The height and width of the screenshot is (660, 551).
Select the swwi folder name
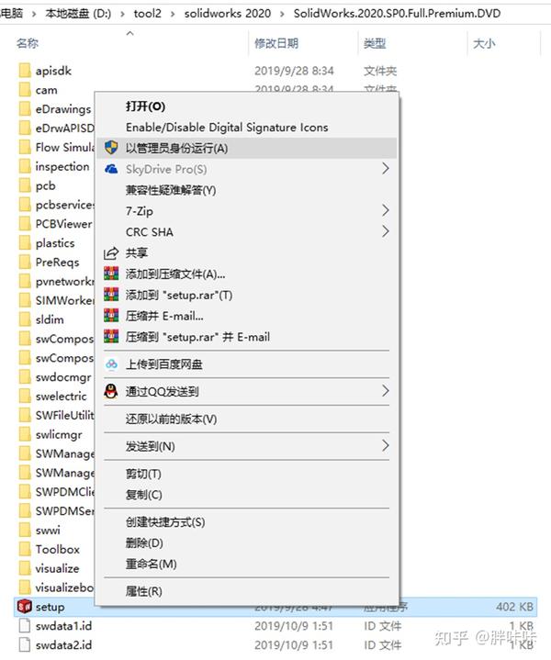pos(48,530)
